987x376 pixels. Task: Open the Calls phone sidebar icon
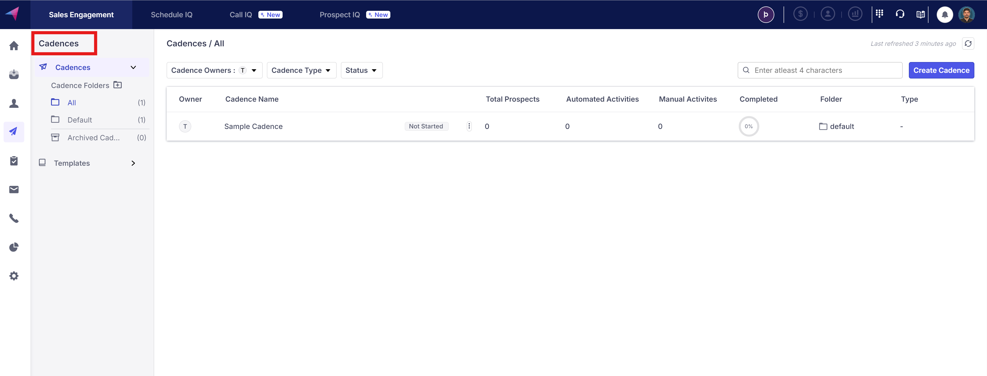[14, 218]
